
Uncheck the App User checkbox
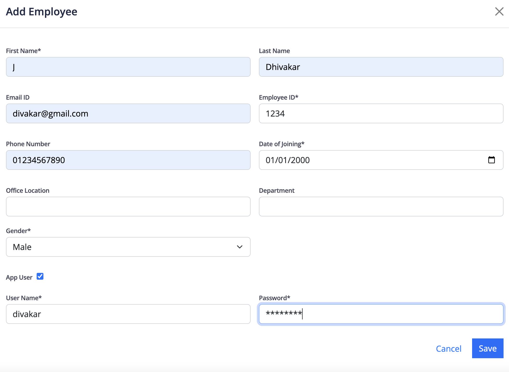(x=40, y=276)
